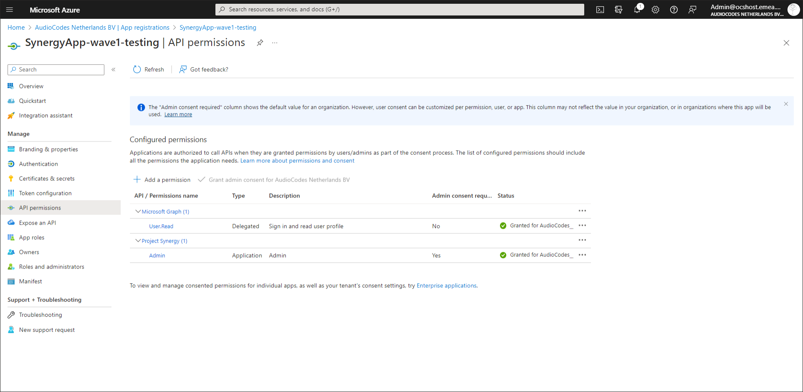Image resolution: width=803 pixels, height=392 pixels.
Task: Grant admin consent for AudioCodes Netherlands BV
Action: click(274, 180)
